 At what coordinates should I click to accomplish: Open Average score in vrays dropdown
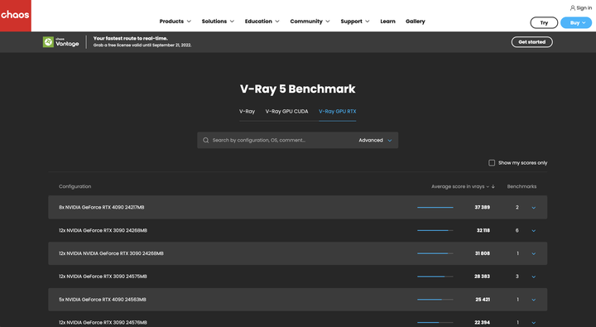pyautogui.click(x=460, y=187)
